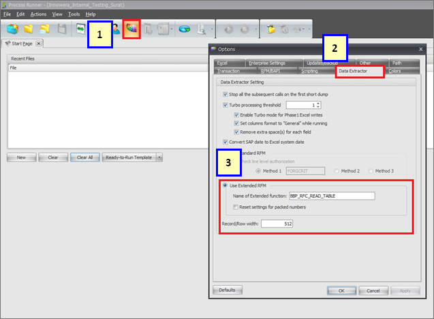Click the save floppy disk toolbar icon
The height and width of the screenshot is (319, 434).
click(x=62, y=29)
